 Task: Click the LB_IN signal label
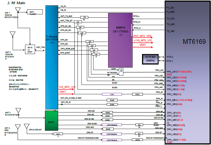(x=63, y=6)
